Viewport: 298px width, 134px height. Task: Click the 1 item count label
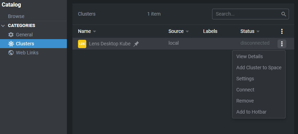tap(154, 14)
